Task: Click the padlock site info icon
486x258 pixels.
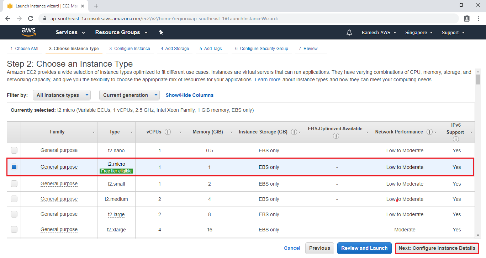Action: [x=45, y=18]
